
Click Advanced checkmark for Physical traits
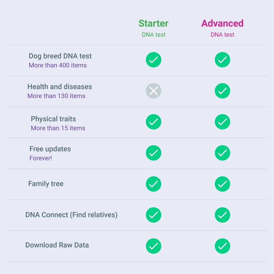[222, 122]
